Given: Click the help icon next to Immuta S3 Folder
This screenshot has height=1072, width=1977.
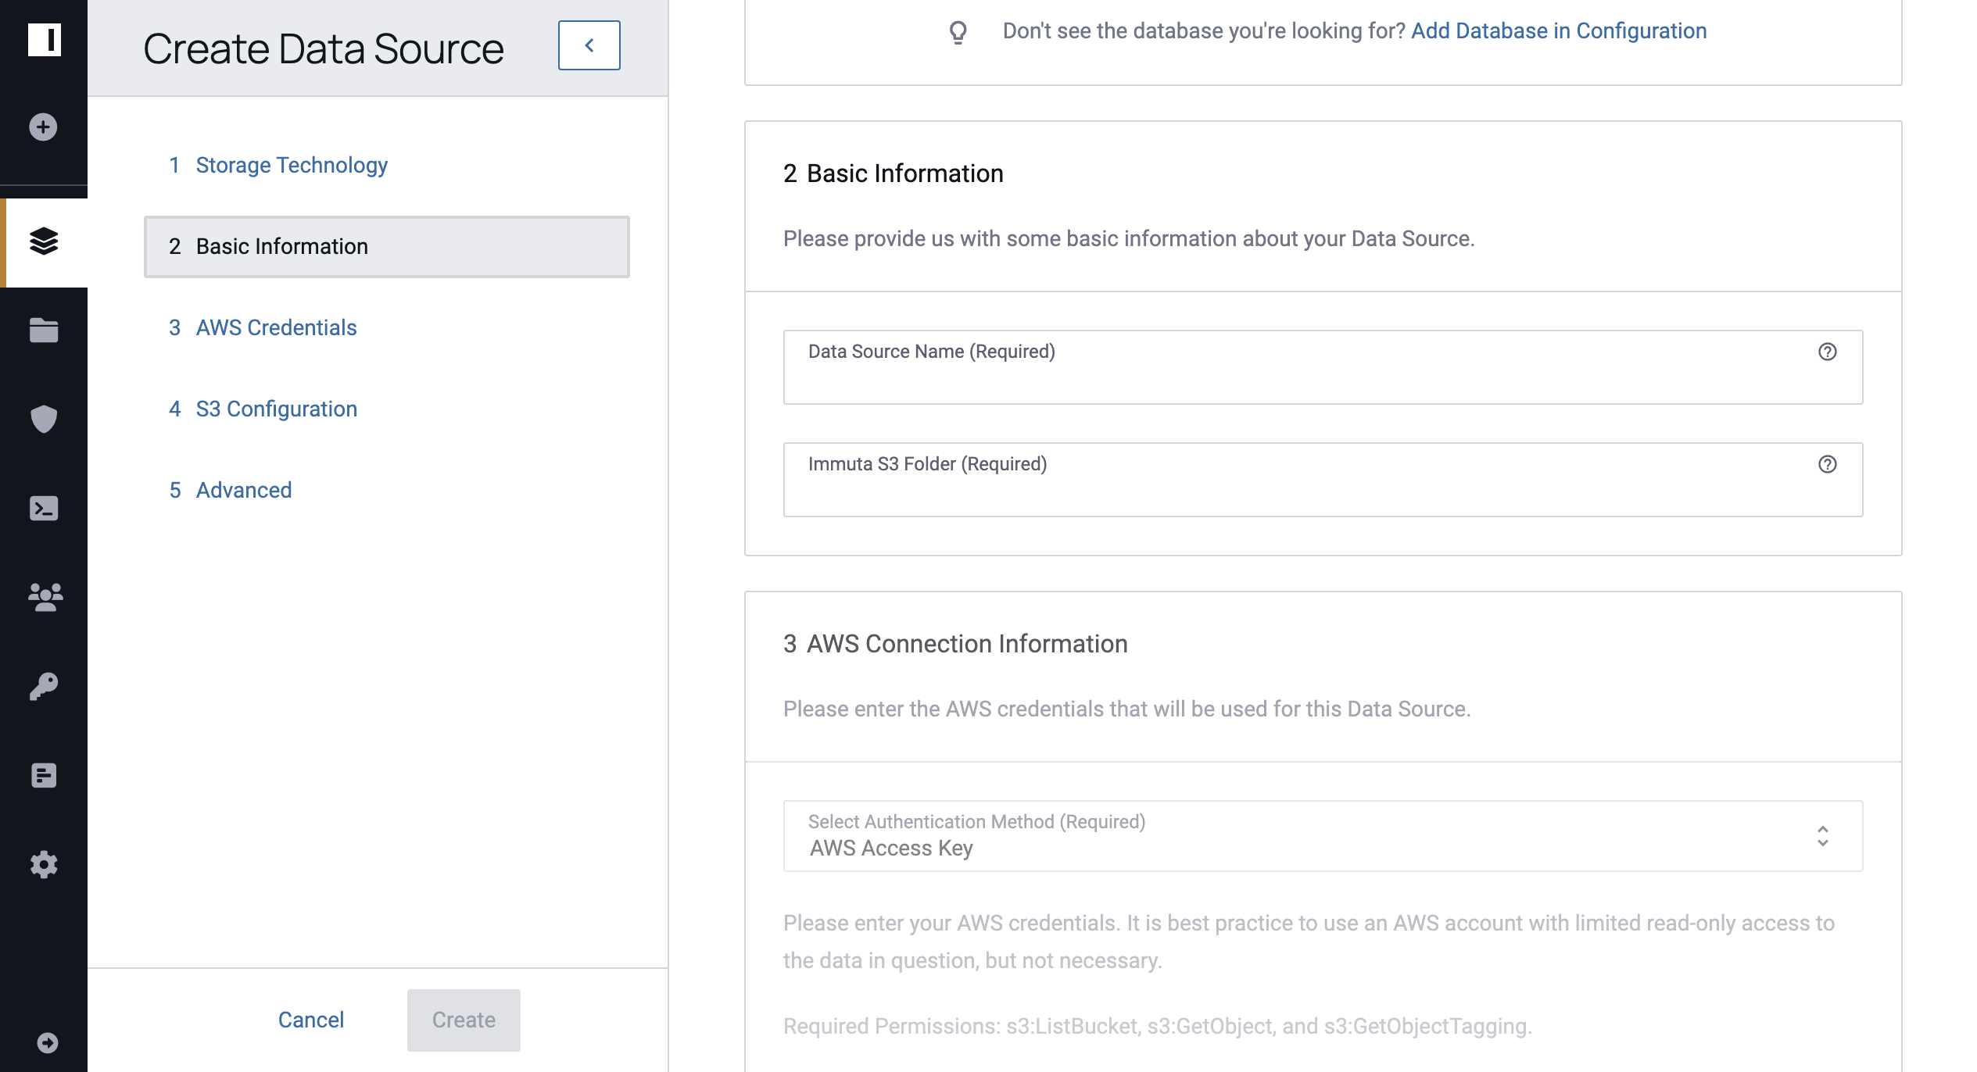Looking at the screenshot, I should pyautogui.click(x=1828, y=465).
